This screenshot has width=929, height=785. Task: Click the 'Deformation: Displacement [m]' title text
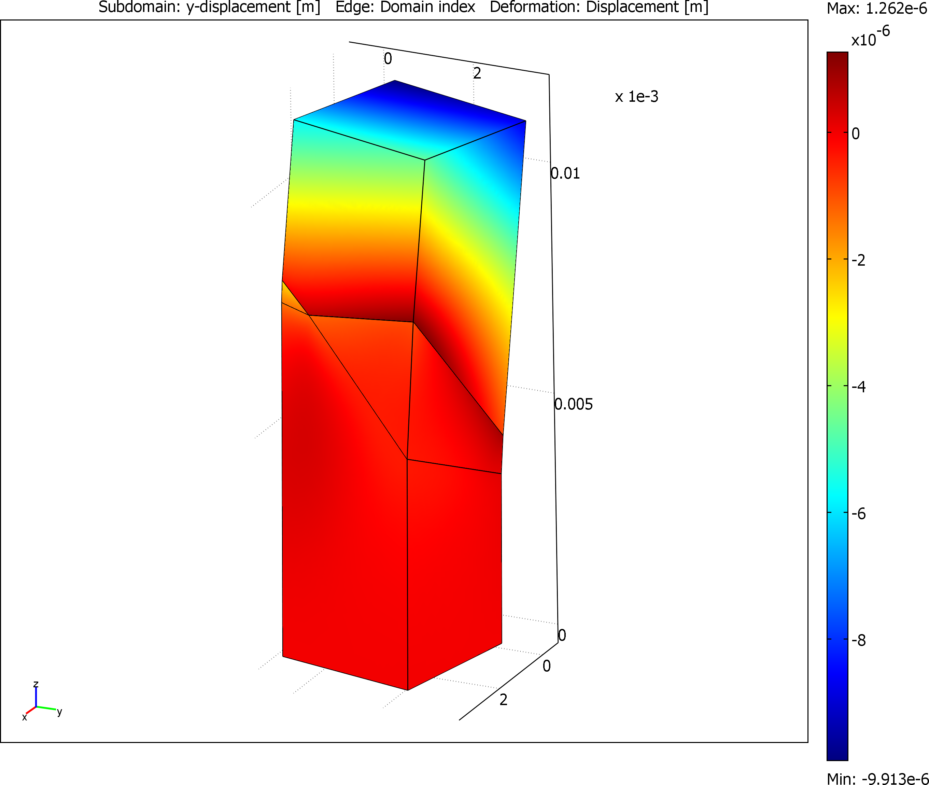599,8
